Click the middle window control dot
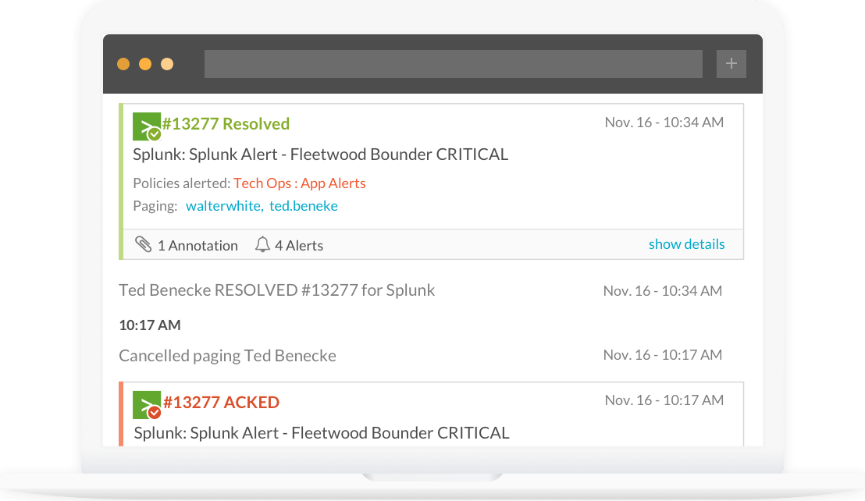 tap(144, 64)
